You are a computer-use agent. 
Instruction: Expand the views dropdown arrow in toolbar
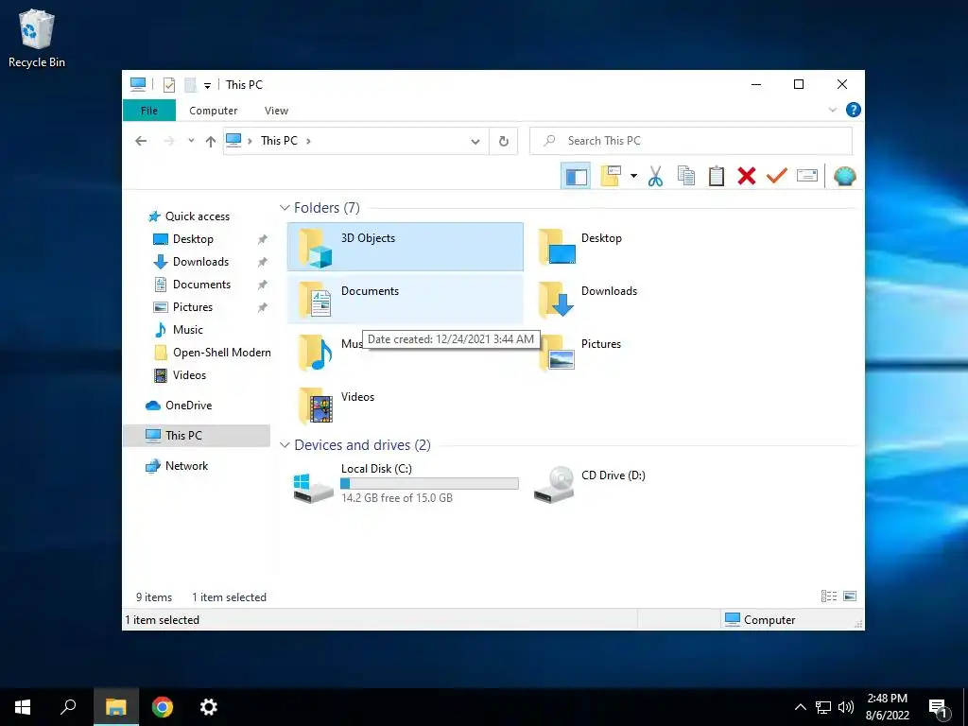coord(633,176)
